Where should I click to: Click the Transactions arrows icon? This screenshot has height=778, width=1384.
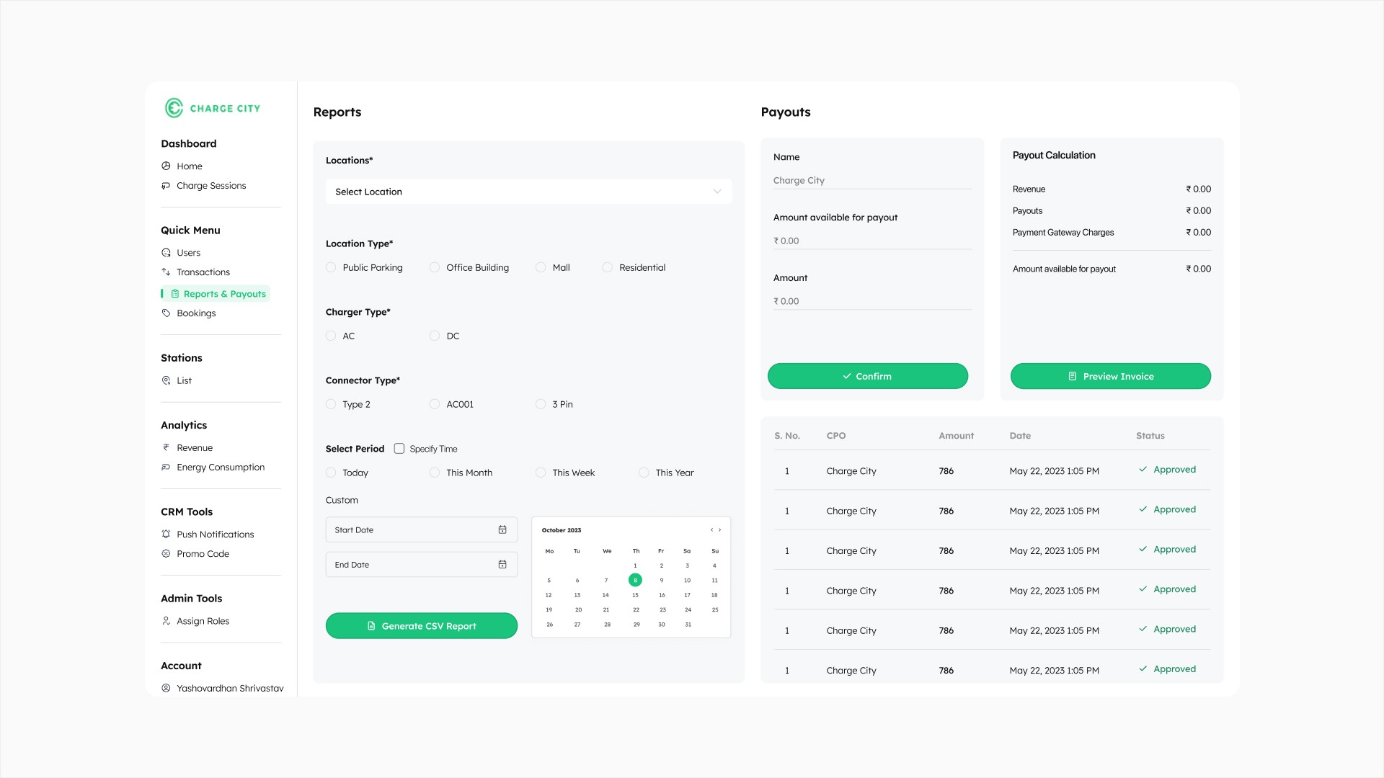coord(166,272)
